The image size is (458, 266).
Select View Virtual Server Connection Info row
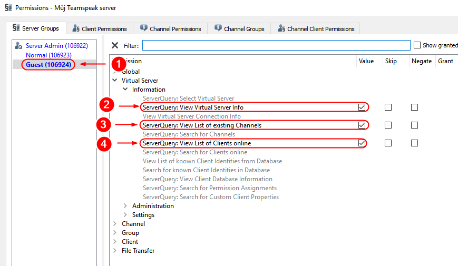[192, 116]
